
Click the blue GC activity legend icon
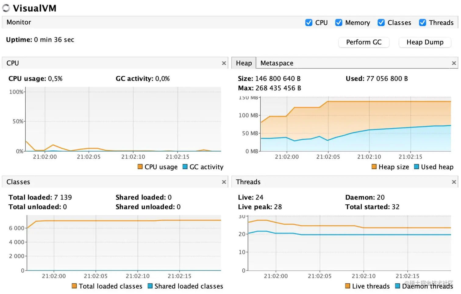[184, 167]
